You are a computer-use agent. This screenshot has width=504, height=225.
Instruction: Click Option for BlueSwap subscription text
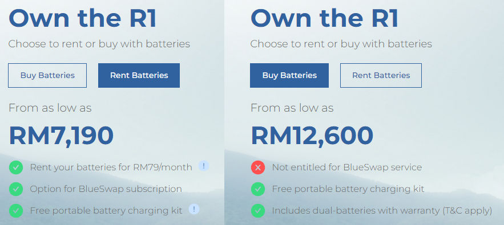pyautogui.click(x=106, y=189)
